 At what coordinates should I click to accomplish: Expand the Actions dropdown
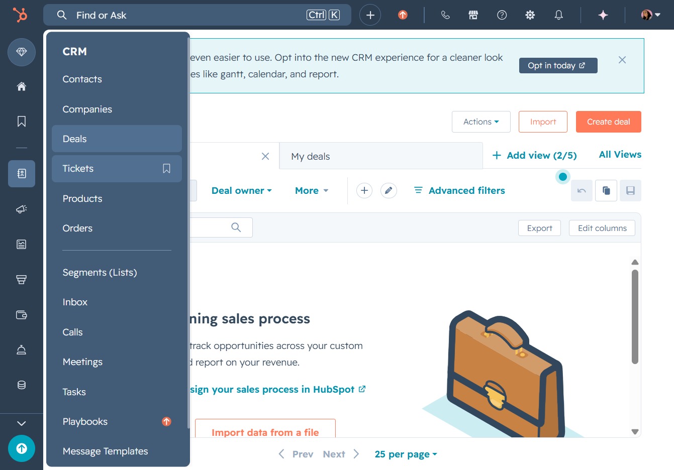[x=481, y=122]
